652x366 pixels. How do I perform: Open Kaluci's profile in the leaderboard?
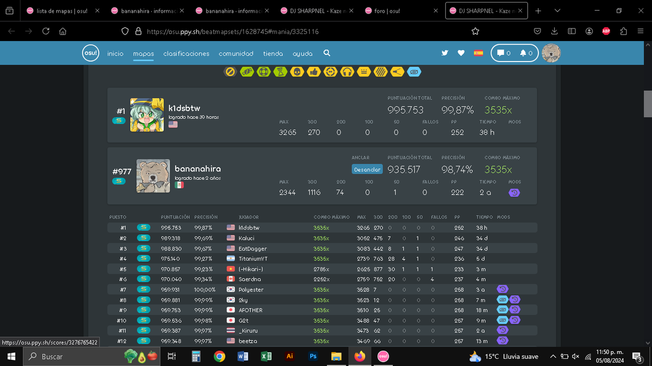[x=247, y=238]
